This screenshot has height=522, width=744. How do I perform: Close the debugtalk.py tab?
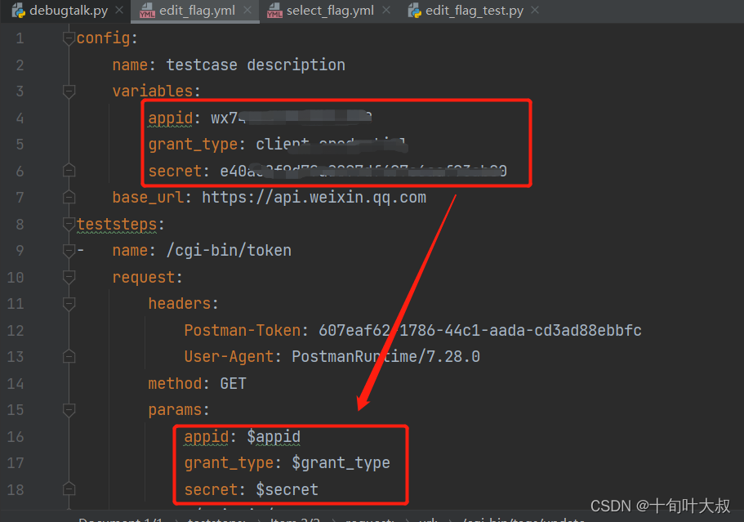[x=119, y=10]
